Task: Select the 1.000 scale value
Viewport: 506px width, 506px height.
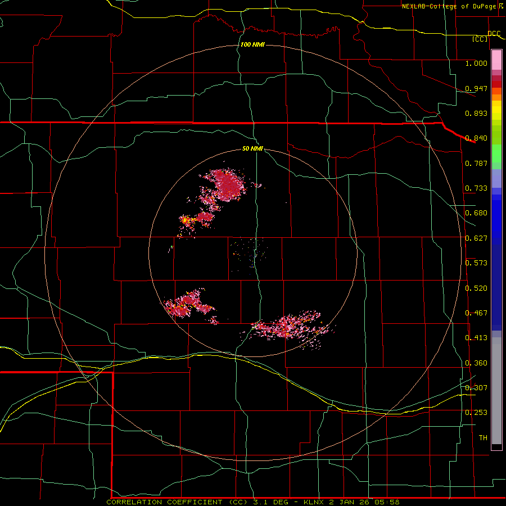Action: [x=476, y=63]
